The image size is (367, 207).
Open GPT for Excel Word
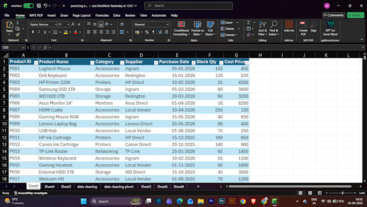click(330, 28)
